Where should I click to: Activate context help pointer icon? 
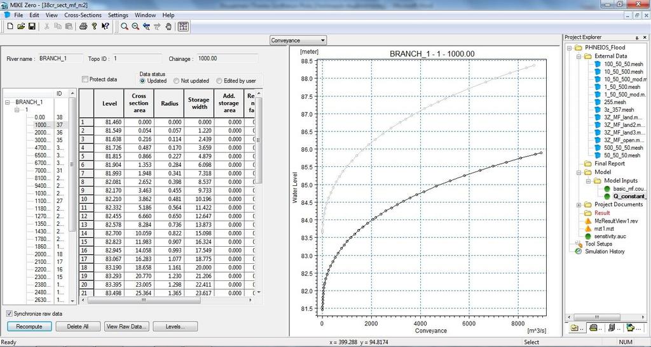105,27
